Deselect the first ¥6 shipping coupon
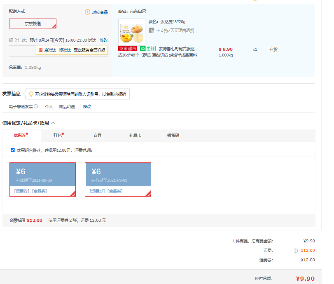The width and height of the screenshot is (334, 284). pyautogui.click(x=43, y=179)
